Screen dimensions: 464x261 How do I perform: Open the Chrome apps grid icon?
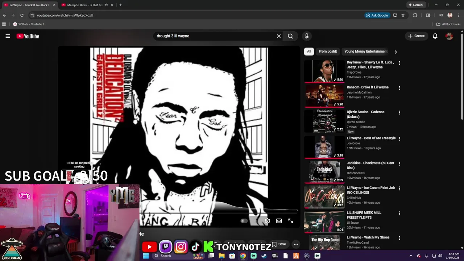pos(4,24)
